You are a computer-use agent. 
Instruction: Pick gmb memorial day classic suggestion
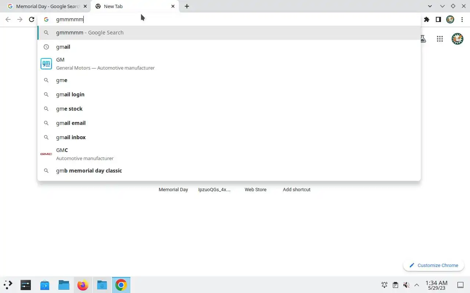point(229,171)
